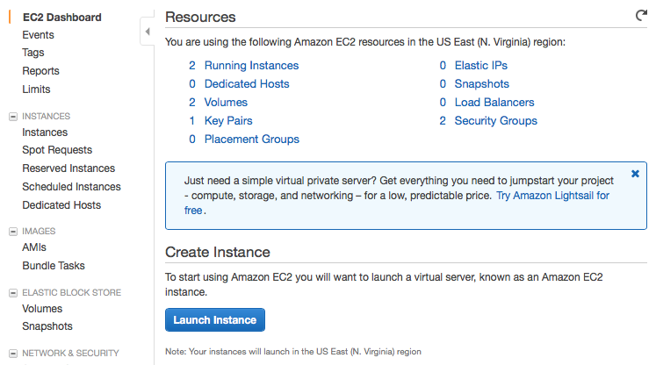Collapse the INSTANCES sidebar section

click(x=12, y=116)
